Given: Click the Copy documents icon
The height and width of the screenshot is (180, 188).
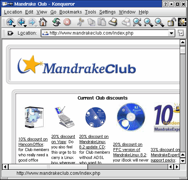Looking at the screenshot, I should pyautogui.click(x=91, y=22).
